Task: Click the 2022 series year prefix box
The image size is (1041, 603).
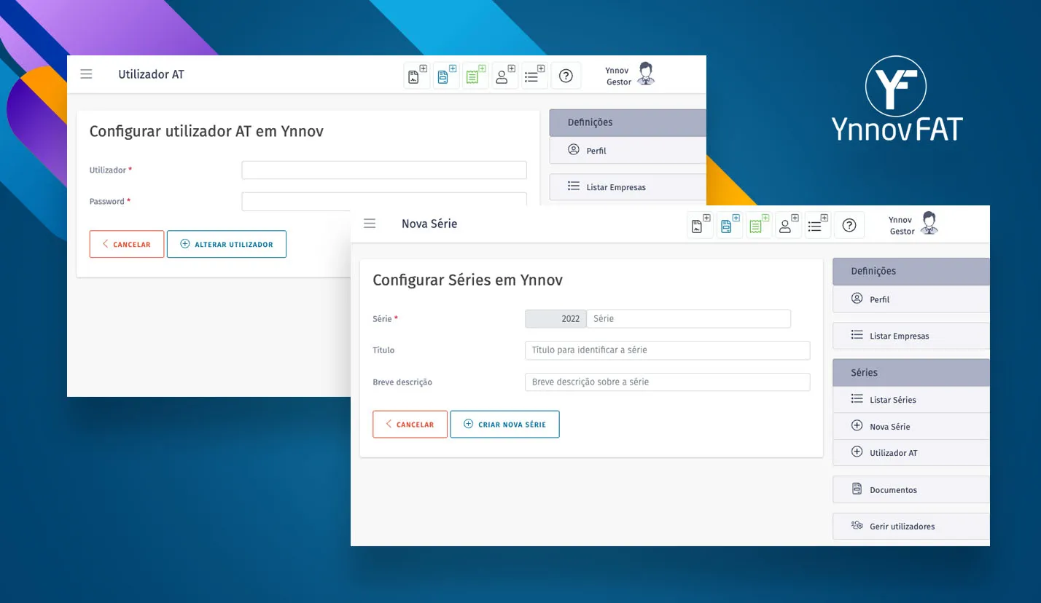Action: tap(555, 318)
